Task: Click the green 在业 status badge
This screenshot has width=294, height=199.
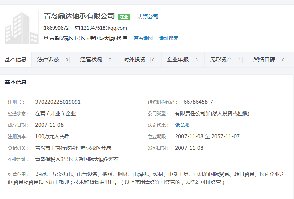Action: click(x=124, y=17)
